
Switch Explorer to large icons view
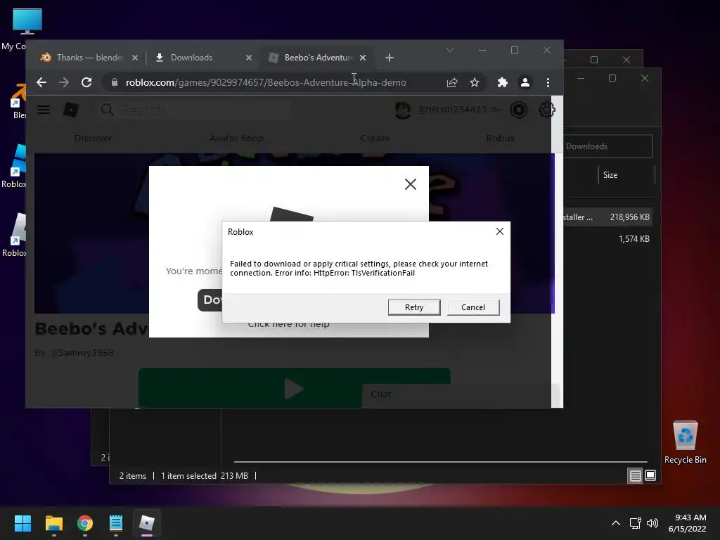tap(650, 475)
